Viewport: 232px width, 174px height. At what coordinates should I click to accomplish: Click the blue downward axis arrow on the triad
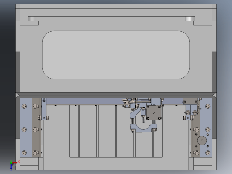point(11,167)
